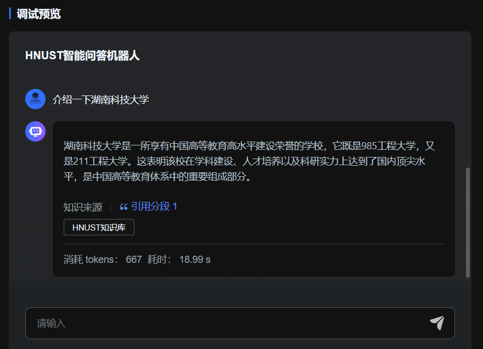Click the 耗时 label
This screenshot has width=483, height=349.
(x=160, y=260)
